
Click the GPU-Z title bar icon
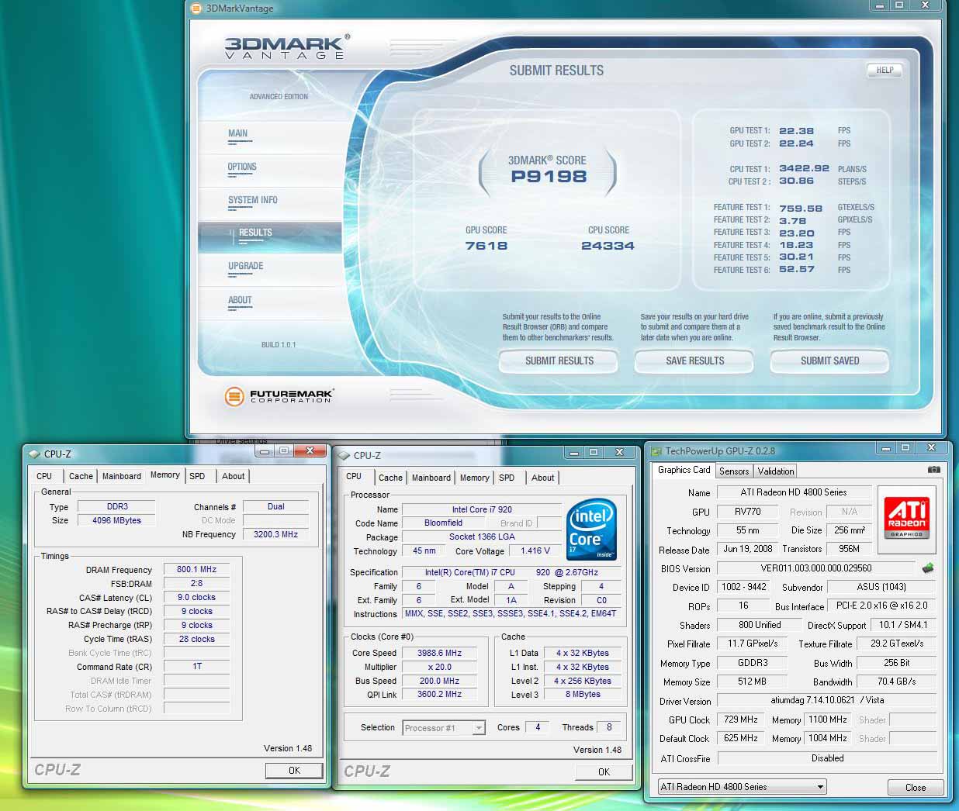pyautogui.click(x=656, y=451)
